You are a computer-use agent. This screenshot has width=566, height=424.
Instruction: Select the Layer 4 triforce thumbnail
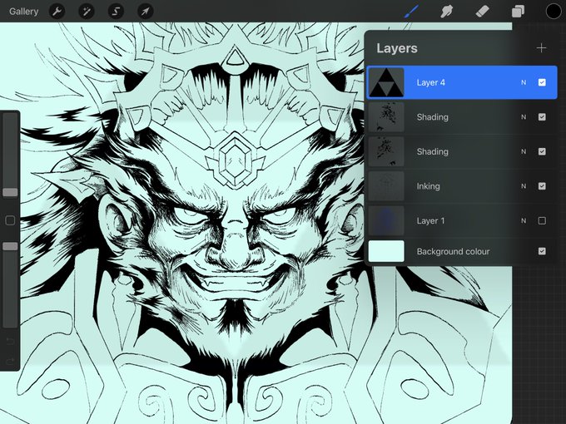coord(386,82)
